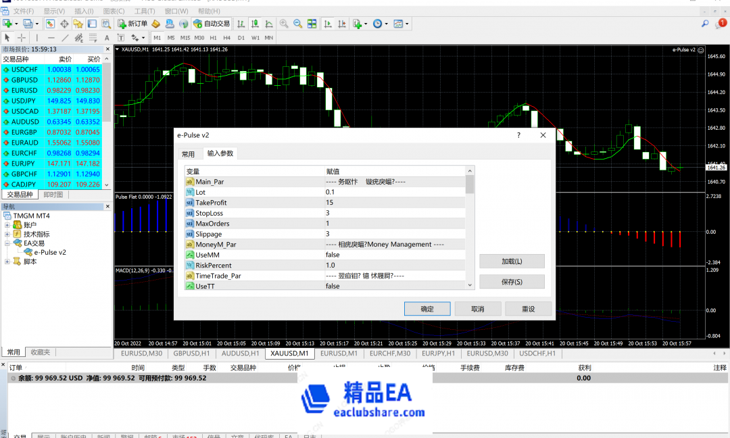The width and height of the screenshot is (730, 438).
Task: Select the horizontal line drawing tool
Action: point(51,38)
